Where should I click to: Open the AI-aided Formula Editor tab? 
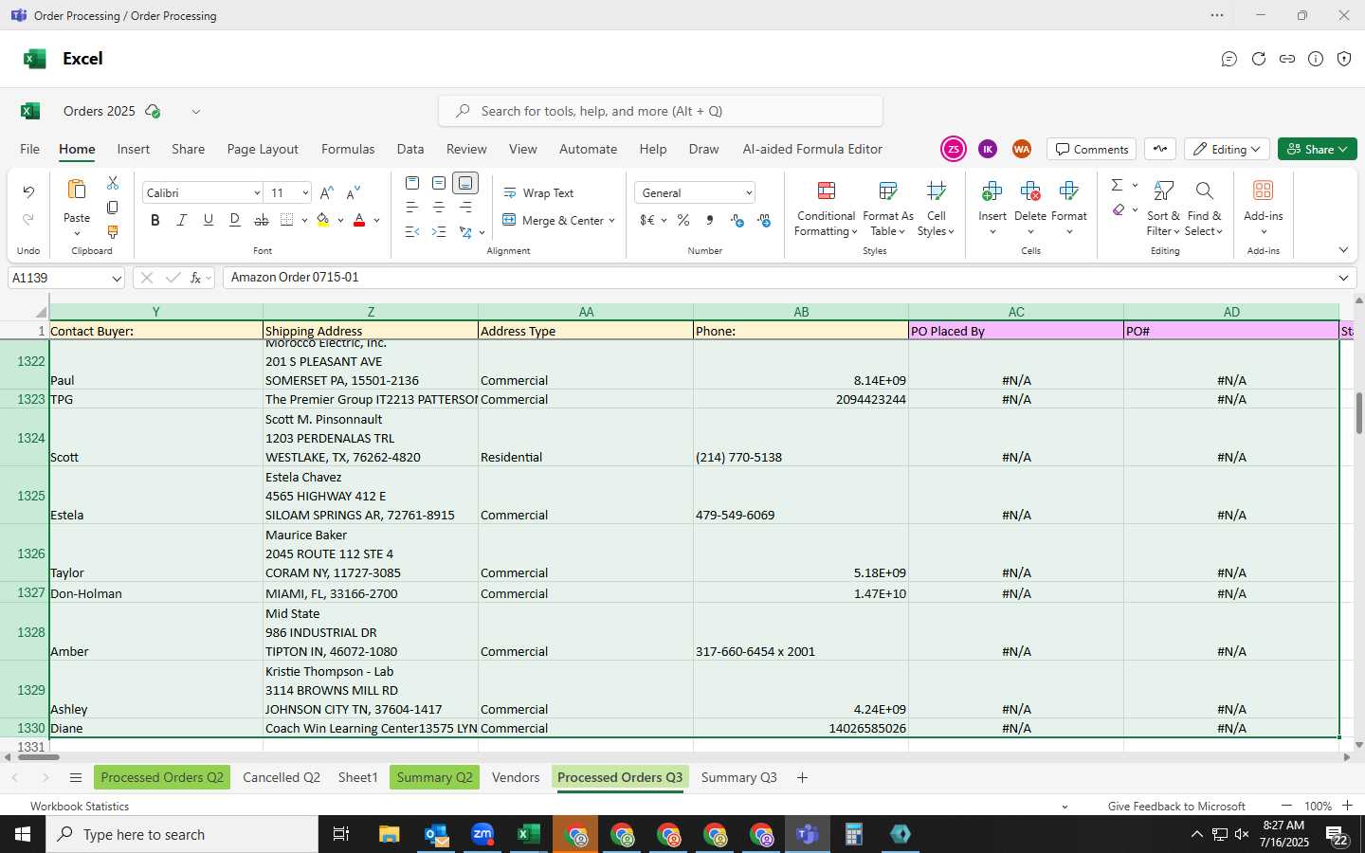812,149
